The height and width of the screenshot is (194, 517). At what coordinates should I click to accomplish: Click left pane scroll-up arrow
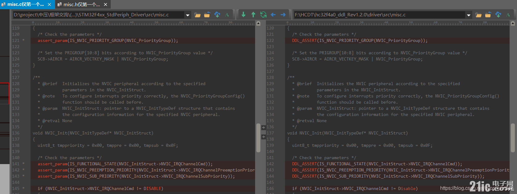pyautogui.click(x=258, y=23)
